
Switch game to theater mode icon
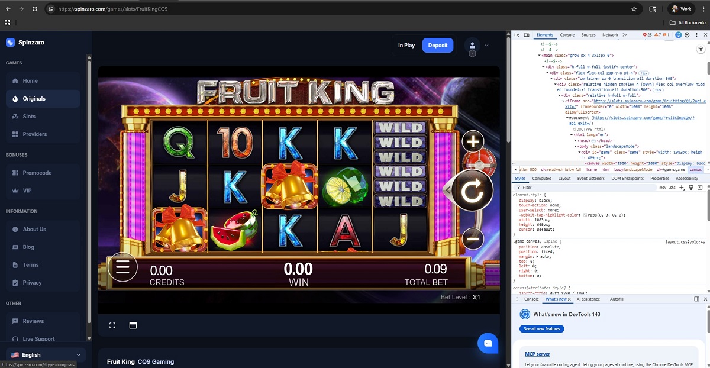(133, 325)
